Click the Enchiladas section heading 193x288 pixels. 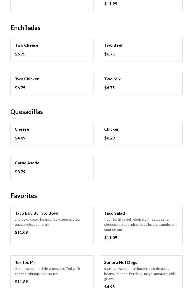(x=25, y=28)
